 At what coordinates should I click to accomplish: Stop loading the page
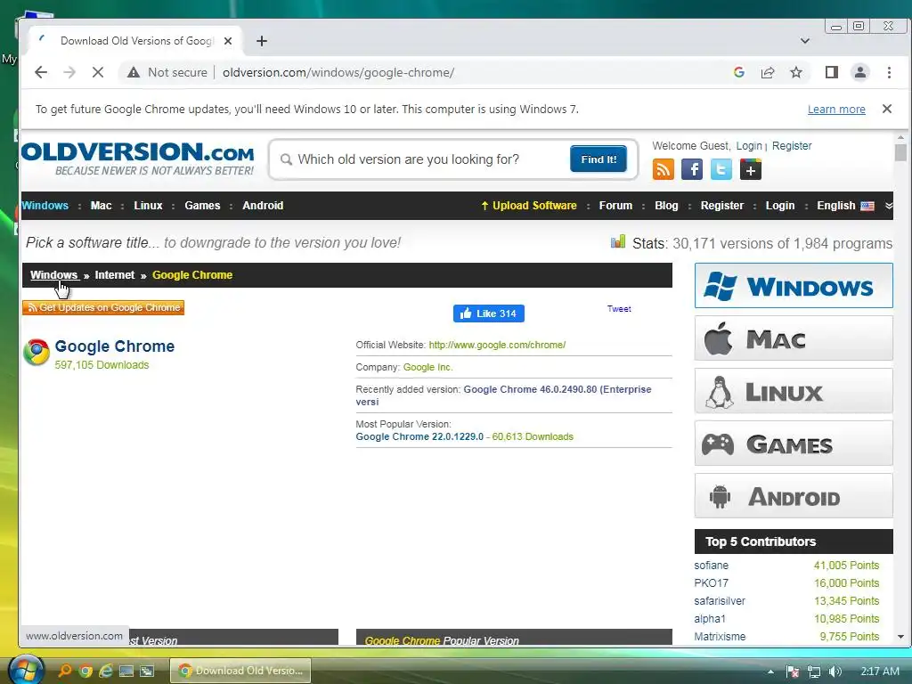pos(98,72)
